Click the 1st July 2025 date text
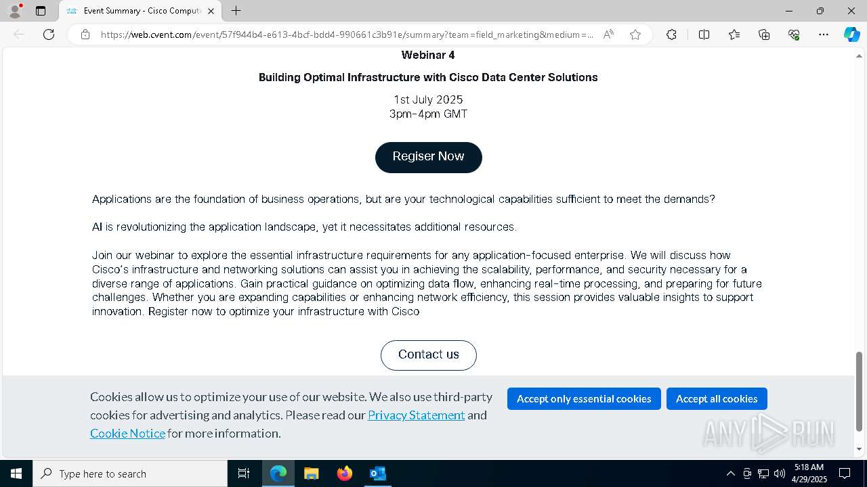The width and height of the screenshot is (867, 487). (x=428, y=100)
